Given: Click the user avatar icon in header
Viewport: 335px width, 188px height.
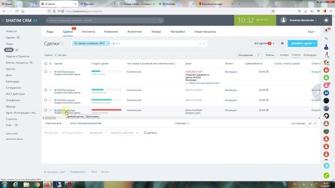Looking at the screenshot, I should pos(283,20).
